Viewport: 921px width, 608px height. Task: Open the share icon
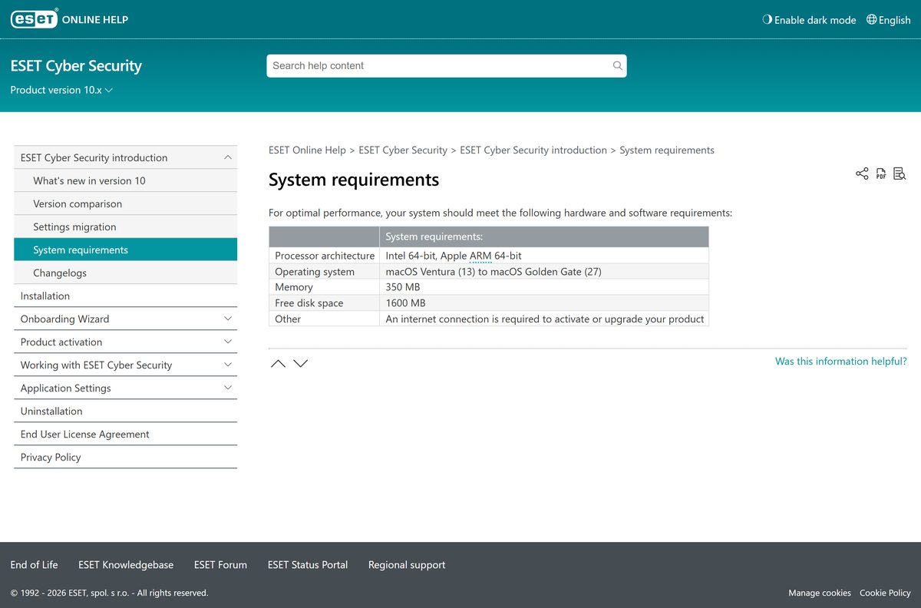pos(862,173)
